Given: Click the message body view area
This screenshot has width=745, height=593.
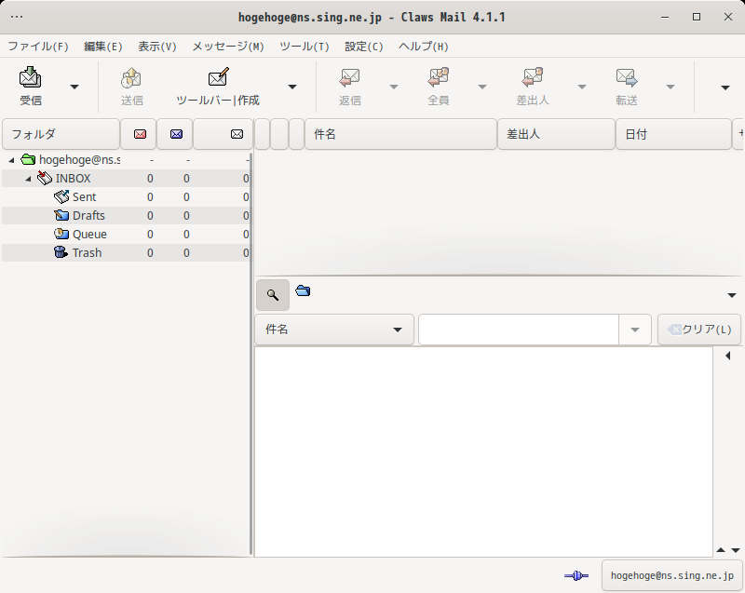Looking at the screenshot, I should point(483,452).
